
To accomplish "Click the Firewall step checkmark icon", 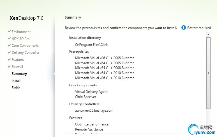I will click(x=9, y=66).
